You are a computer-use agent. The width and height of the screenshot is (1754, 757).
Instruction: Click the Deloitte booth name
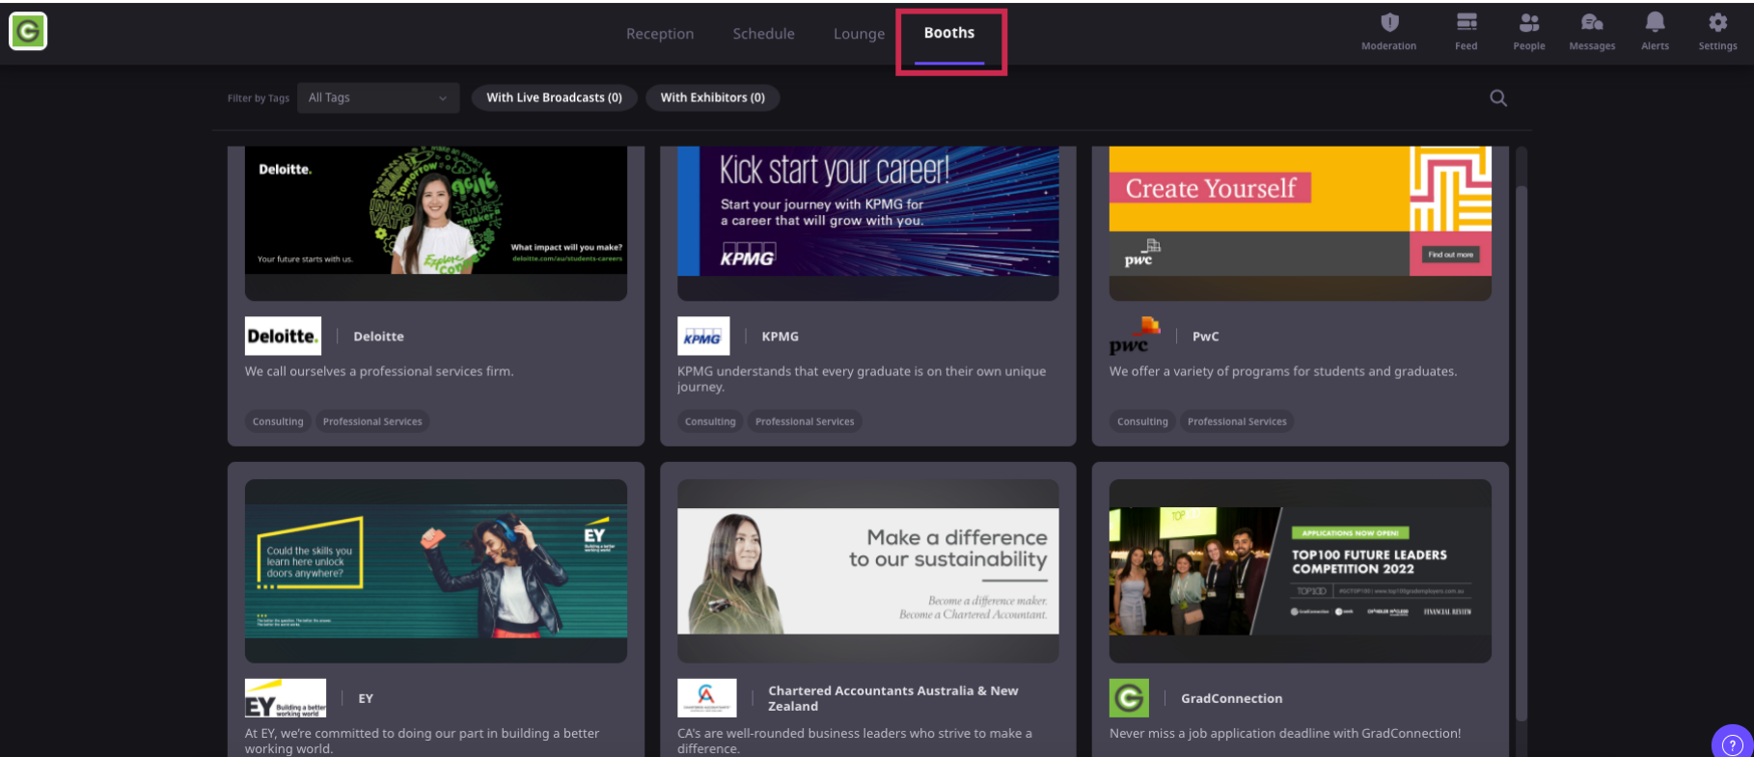pos(378,337)
